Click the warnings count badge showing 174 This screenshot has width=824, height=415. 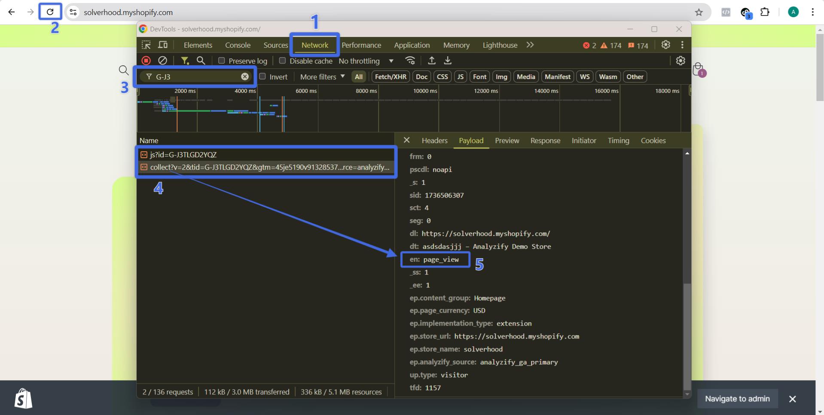pyautogui.click(x=611, y=46)
